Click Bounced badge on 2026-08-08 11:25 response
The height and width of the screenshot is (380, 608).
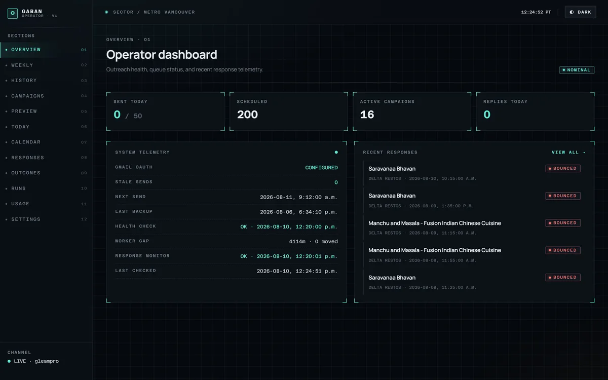(x=563, y=277)
